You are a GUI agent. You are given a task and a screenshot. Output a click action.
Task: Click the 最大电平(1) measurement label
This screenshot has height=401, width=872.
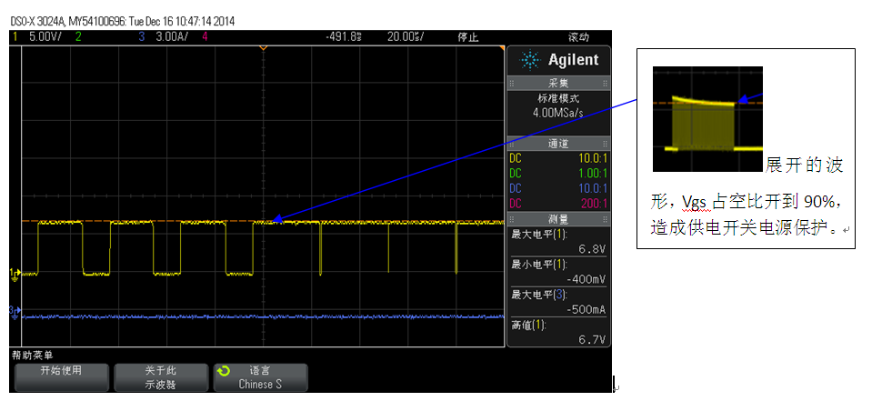coord(538,235)
